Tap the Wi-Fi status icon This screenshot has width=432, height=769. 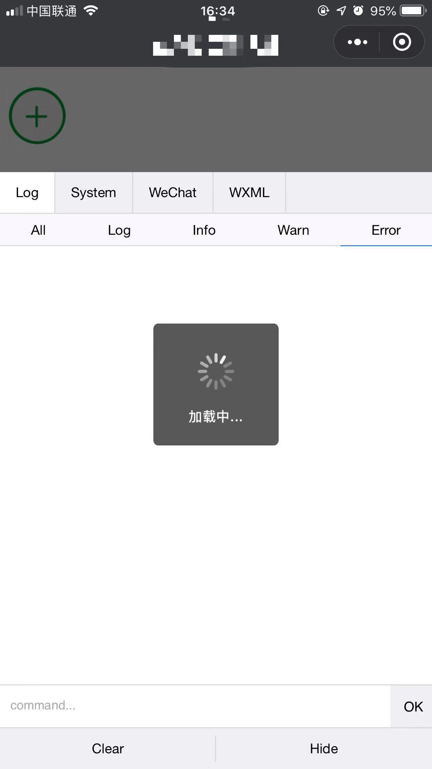coord(91,11)
